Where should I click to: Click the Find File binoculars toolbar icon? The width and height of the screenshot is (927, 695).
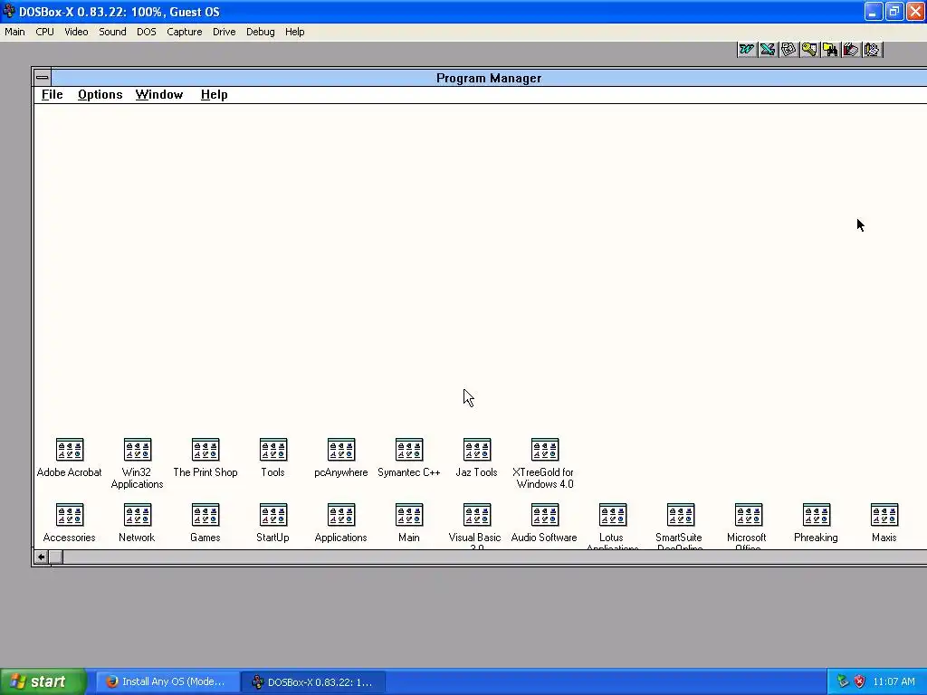(x=830, y=50)
